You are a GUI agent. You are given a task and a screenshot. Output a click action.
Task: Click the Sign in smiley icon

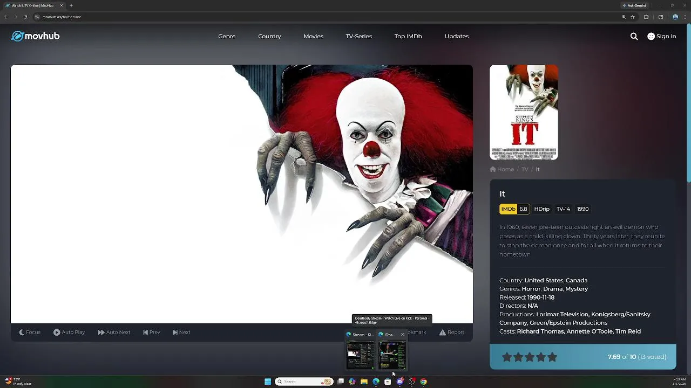click(651, 36)
